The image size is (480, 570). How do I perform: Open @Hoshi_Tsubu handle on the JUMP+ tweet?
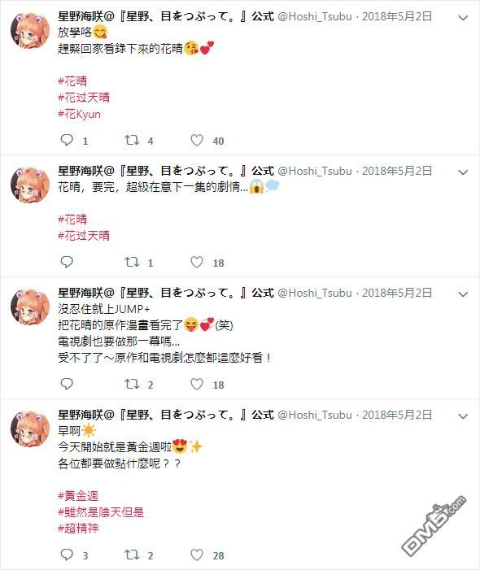[315, 293]
